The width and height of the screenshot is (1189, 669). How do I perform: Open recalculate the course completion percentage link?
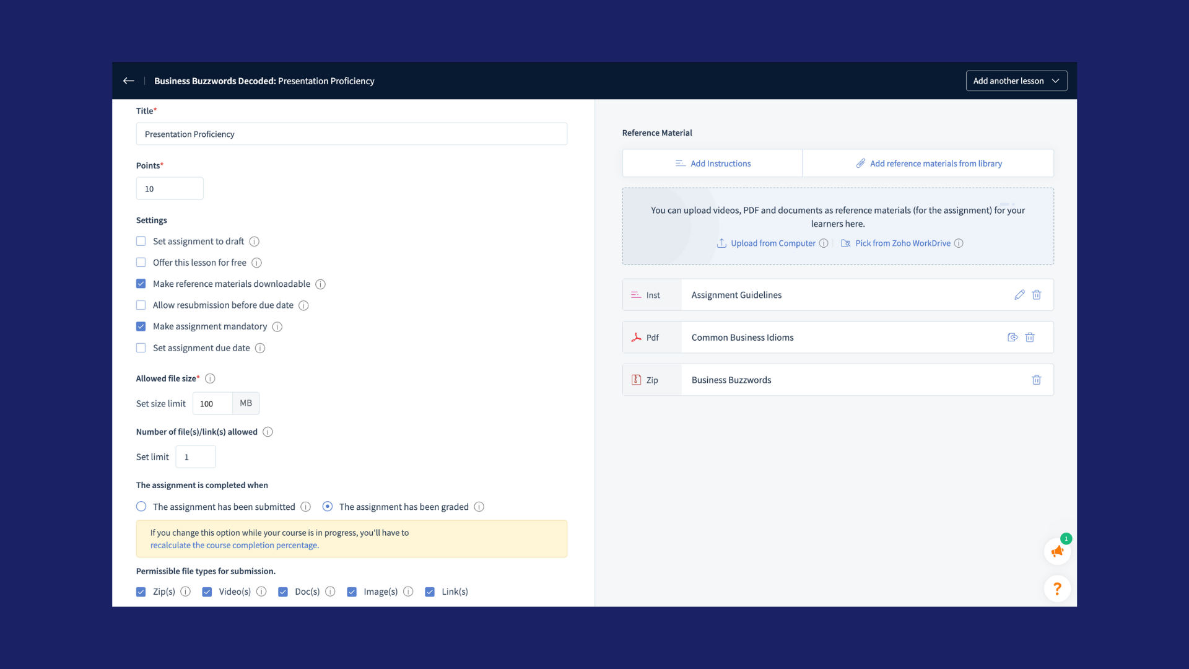(x=234, y=545)
